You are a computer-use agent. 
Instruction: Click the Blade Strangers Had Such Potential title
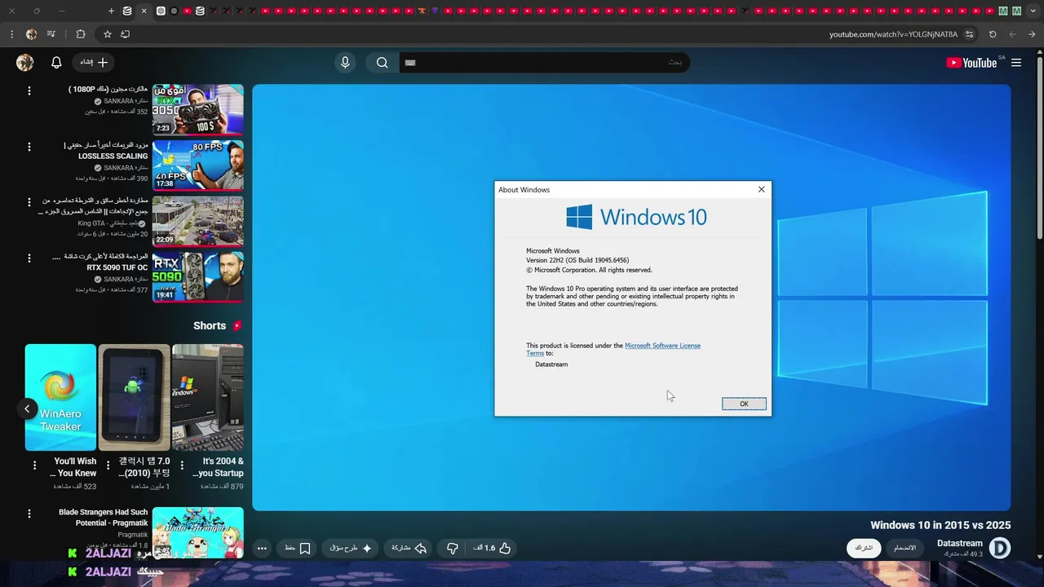tap(104, 518)
